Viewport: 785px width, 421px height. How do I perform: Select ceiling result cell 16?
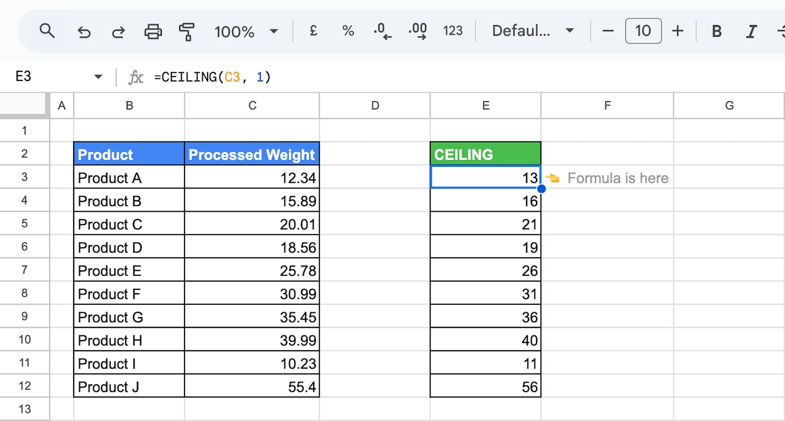[x=486, y=200]
